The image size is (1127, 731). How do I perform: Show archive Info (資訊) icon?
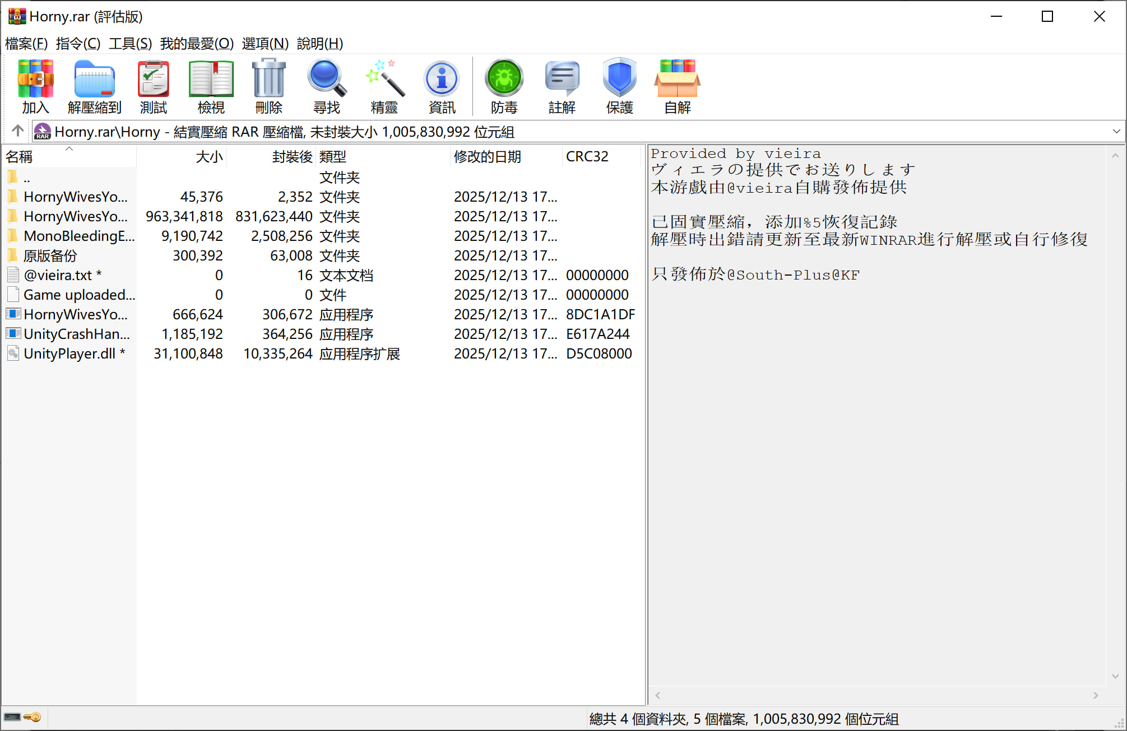pos(442,86)
